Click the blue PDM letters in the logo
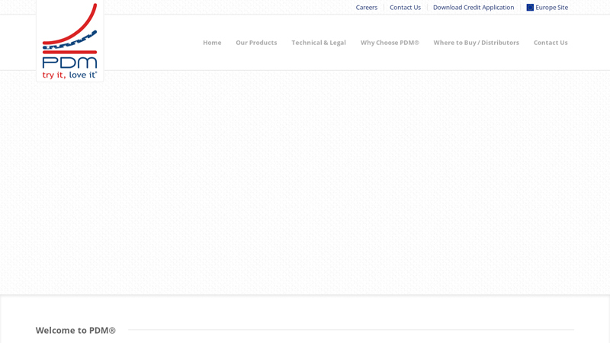The height and width of the screenshot is (343, 610). (x=69, y=62)
